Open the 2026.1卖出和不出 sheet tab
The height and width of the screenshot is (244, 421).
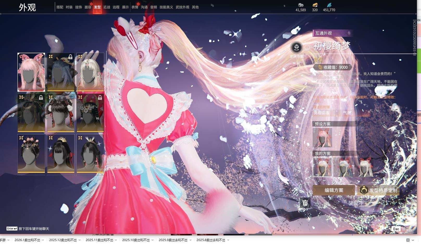click(27, 240)
